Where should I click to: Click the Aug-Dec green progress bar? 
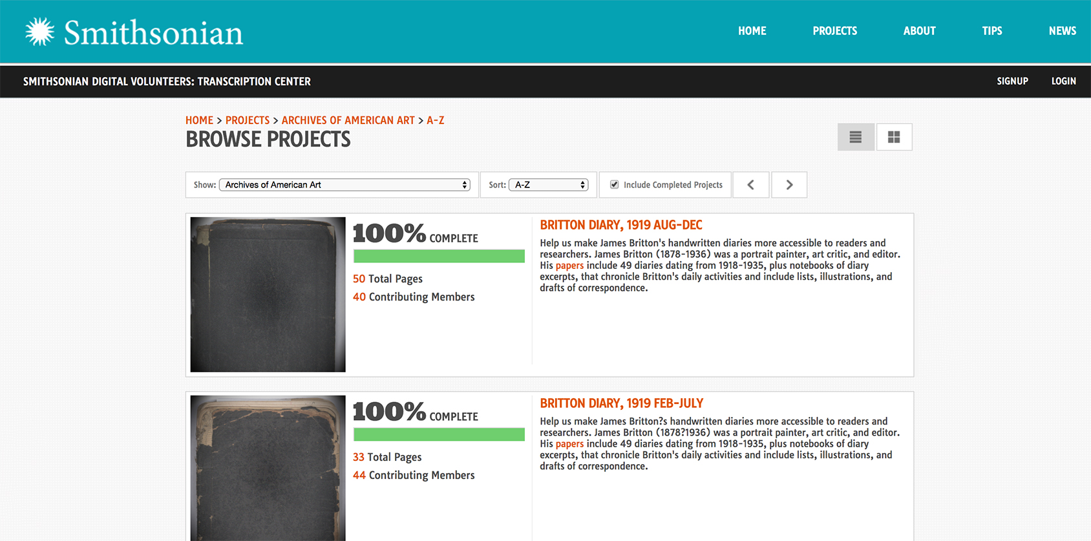point(439,256)
